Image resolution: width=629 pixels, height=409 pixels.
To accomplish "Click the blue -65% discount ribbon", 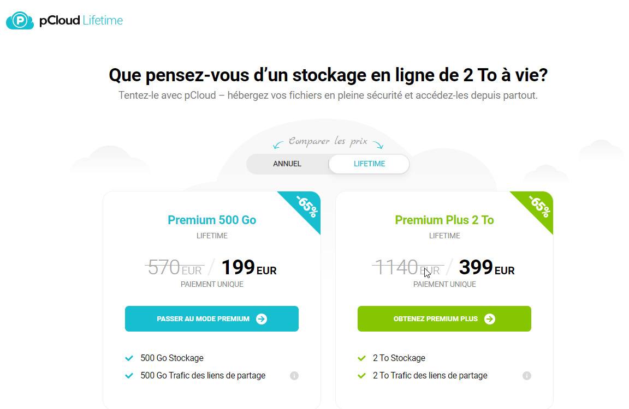I will pyautogui.click(x=305, y=207).
